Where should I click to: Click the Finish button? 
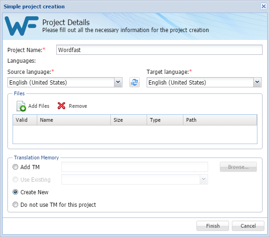213,226
